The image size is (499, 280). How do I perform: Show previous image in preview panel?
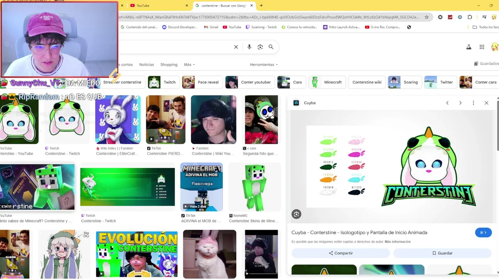447,103
